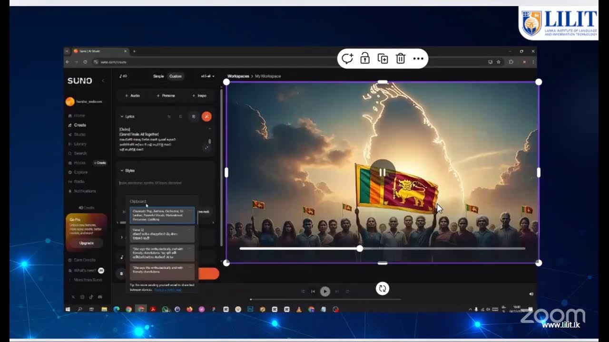Open the model version dropdown
The width and height of the screenshot is (609, 342).
click(x=207, y=76)
